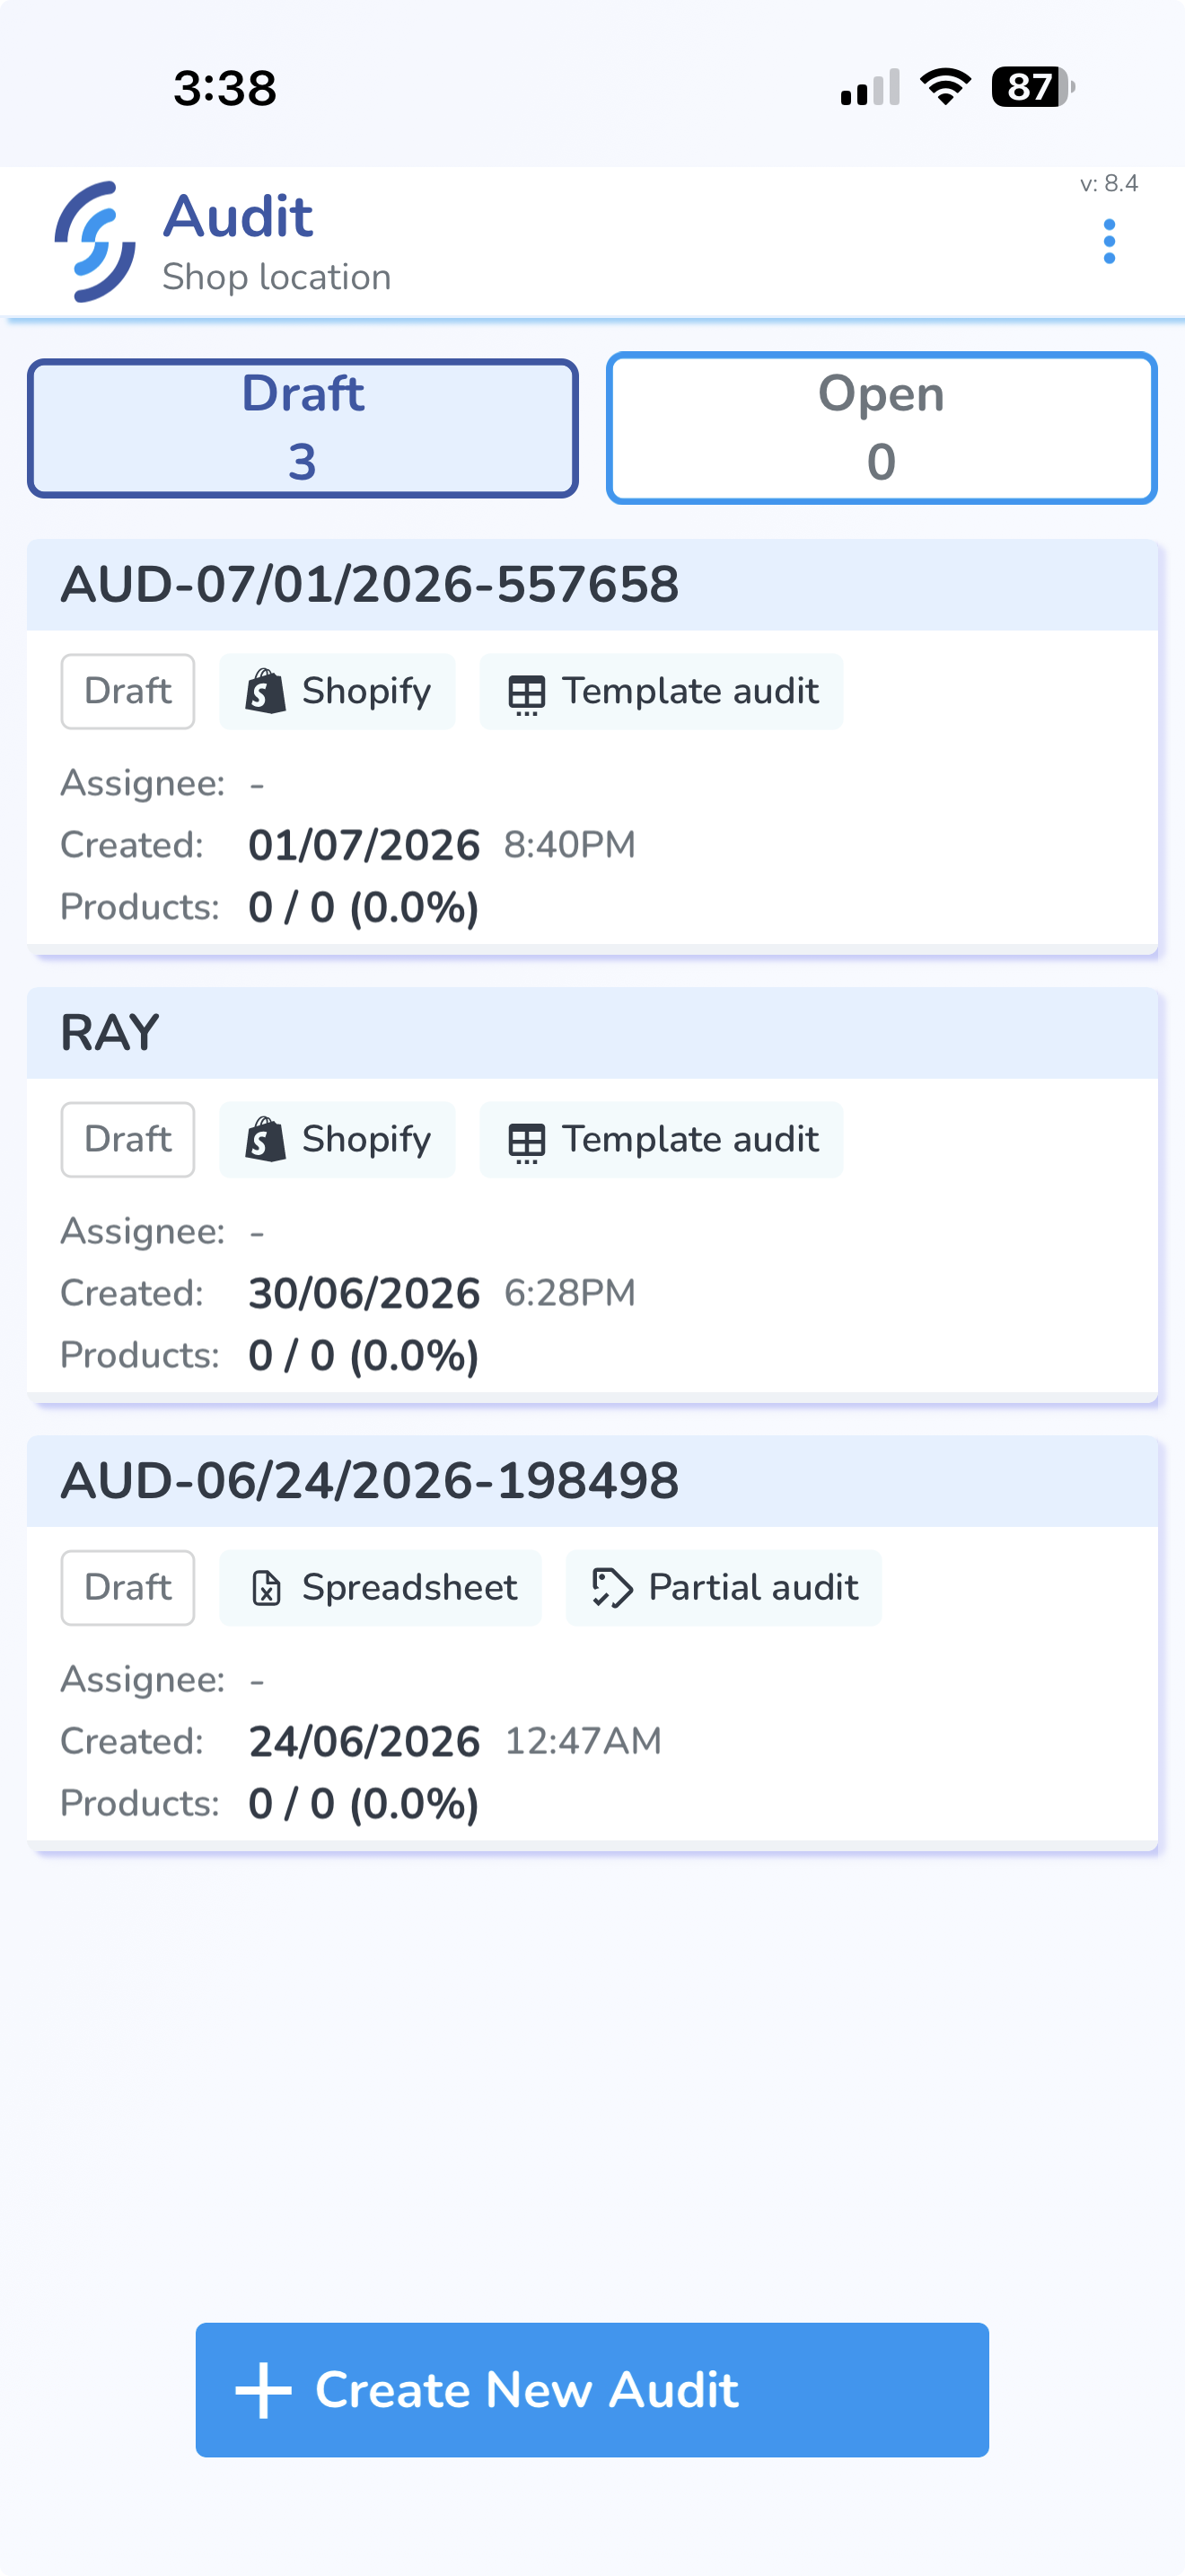Open the RAY audit
Viewport: 1185px width, 2576px height.
click(x=592, y=1195)
